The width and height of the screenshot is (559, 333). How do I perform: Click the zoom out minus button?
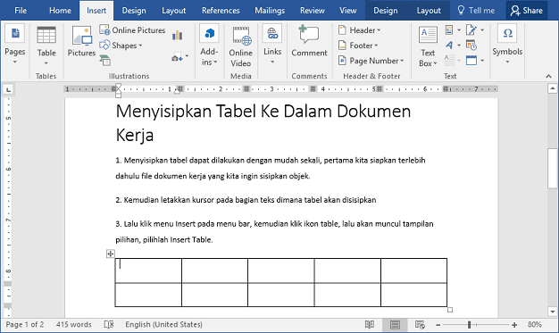438,325
